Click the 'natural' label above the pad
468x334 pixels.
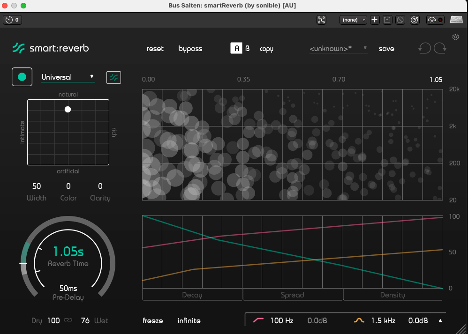[68, 94]
